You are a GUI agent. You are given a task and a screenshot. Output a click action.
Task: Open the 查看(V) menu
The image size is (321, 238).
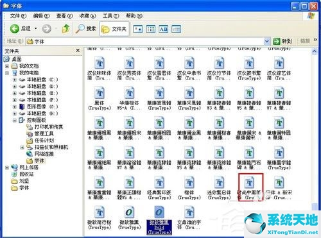pyautogui.click(x=65, y=16)
